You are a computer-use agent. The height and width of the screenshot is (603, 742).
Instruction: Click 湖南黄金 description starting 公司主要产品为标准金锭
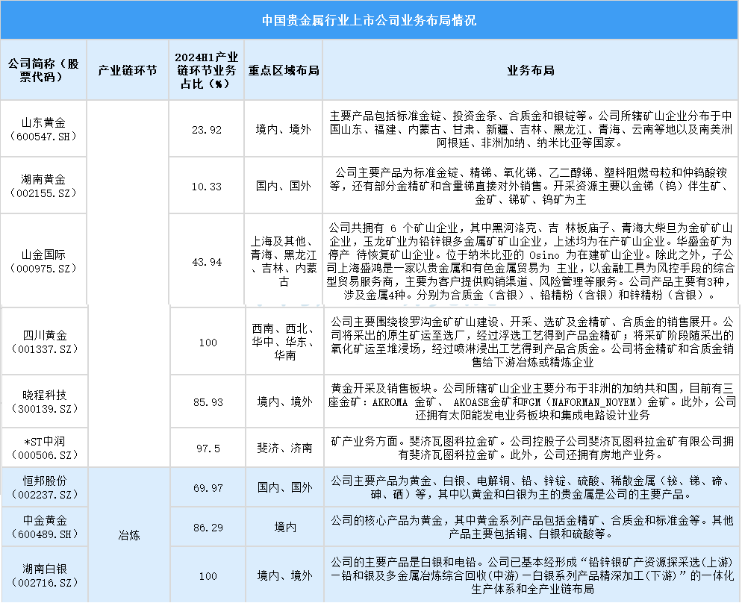(x=531, y=186)
